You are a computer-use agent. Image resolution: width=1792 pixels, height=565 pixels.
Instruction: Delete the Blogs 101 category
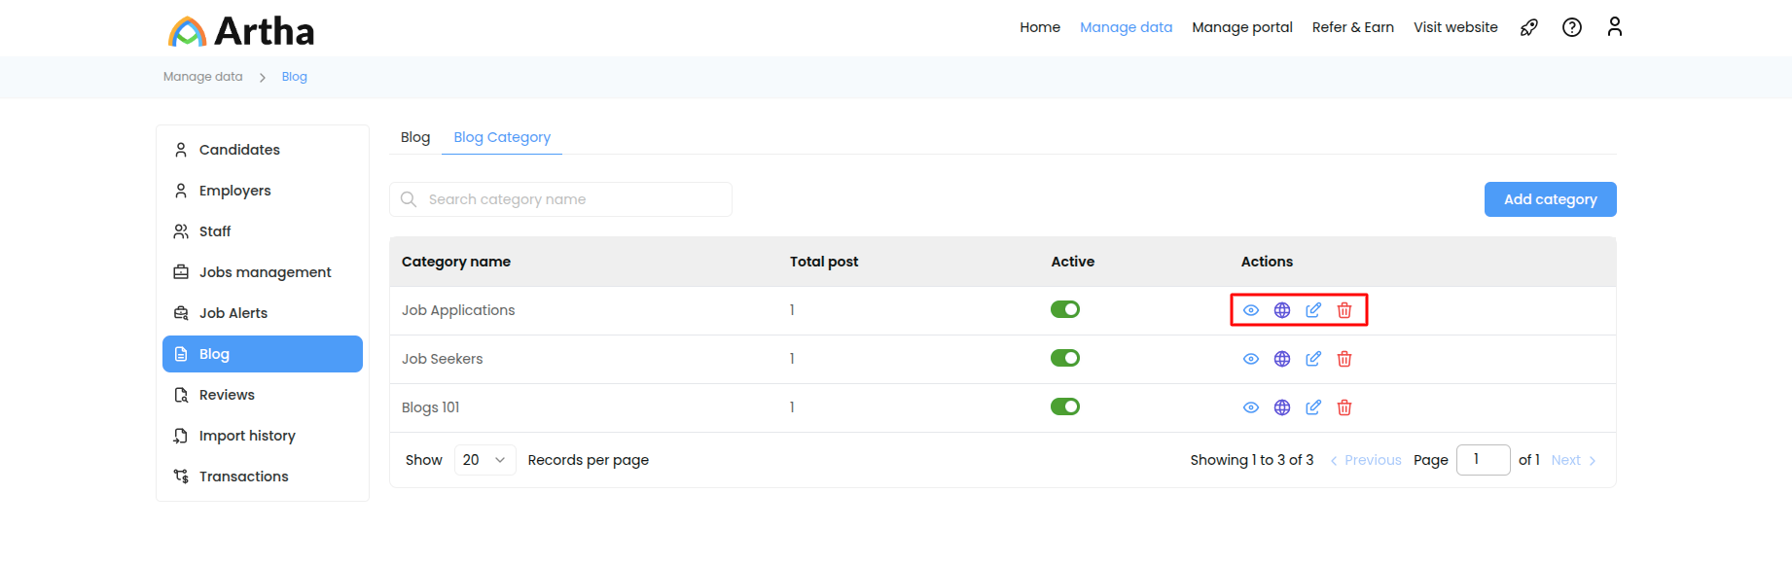pos(1344,407)
